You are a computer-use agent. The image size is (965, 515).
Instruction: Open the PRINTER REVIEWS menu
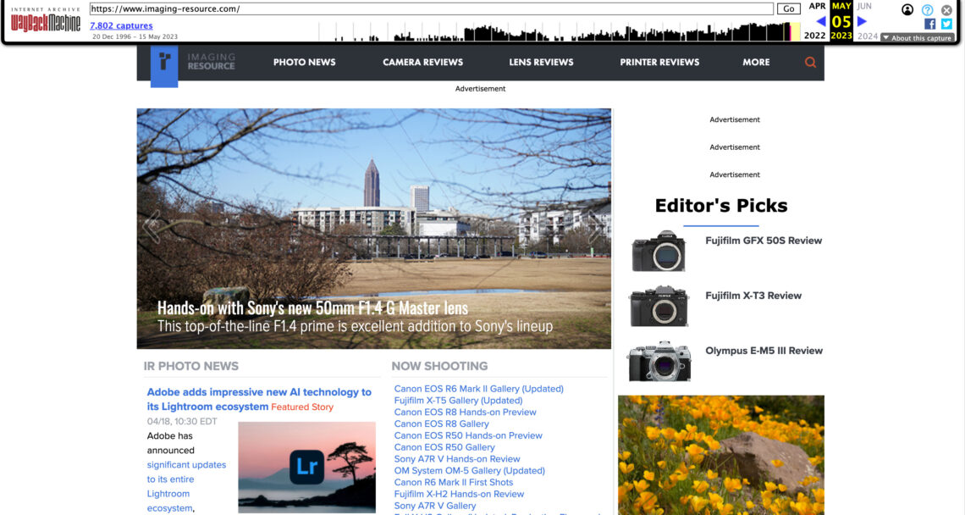(x=659, y=62)
